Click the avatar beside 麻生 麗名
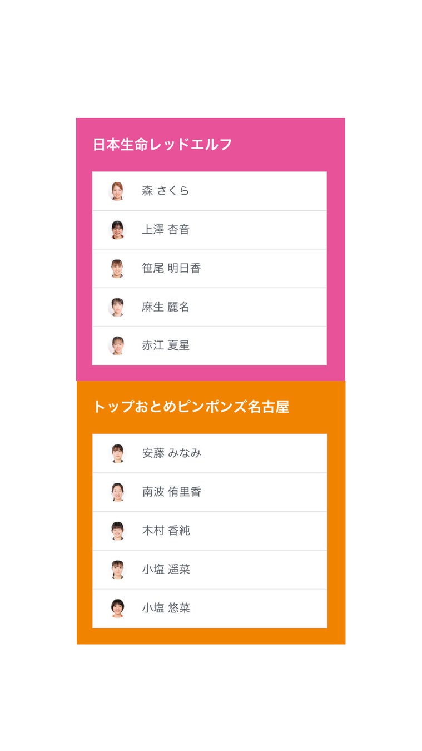 (117, 307)
